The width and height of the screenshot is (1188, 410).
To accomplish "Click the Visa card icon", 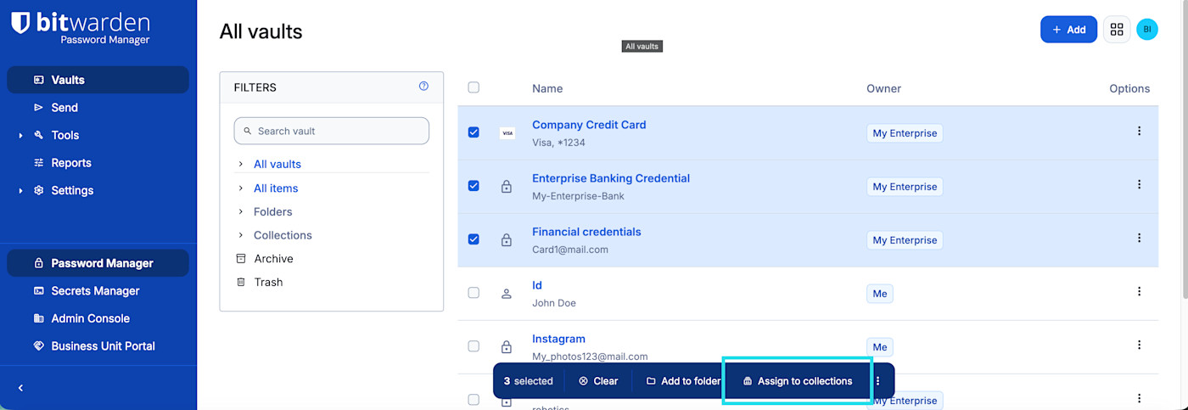I will click(x=507, y=133).
